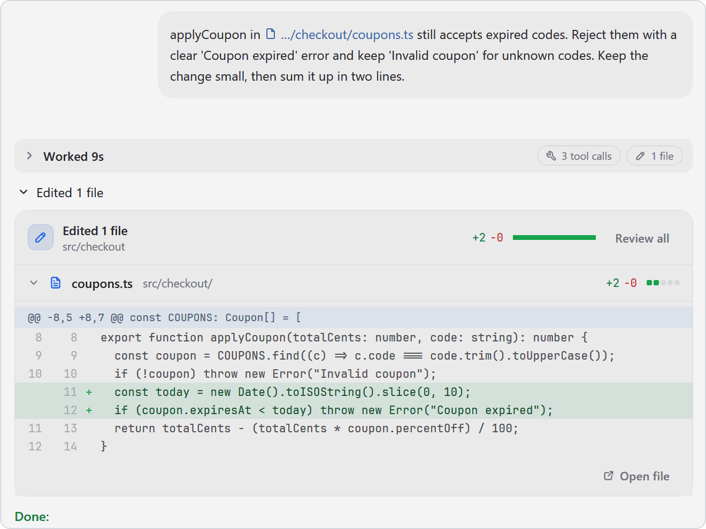Click the return totalCents line

coord(354,429)
